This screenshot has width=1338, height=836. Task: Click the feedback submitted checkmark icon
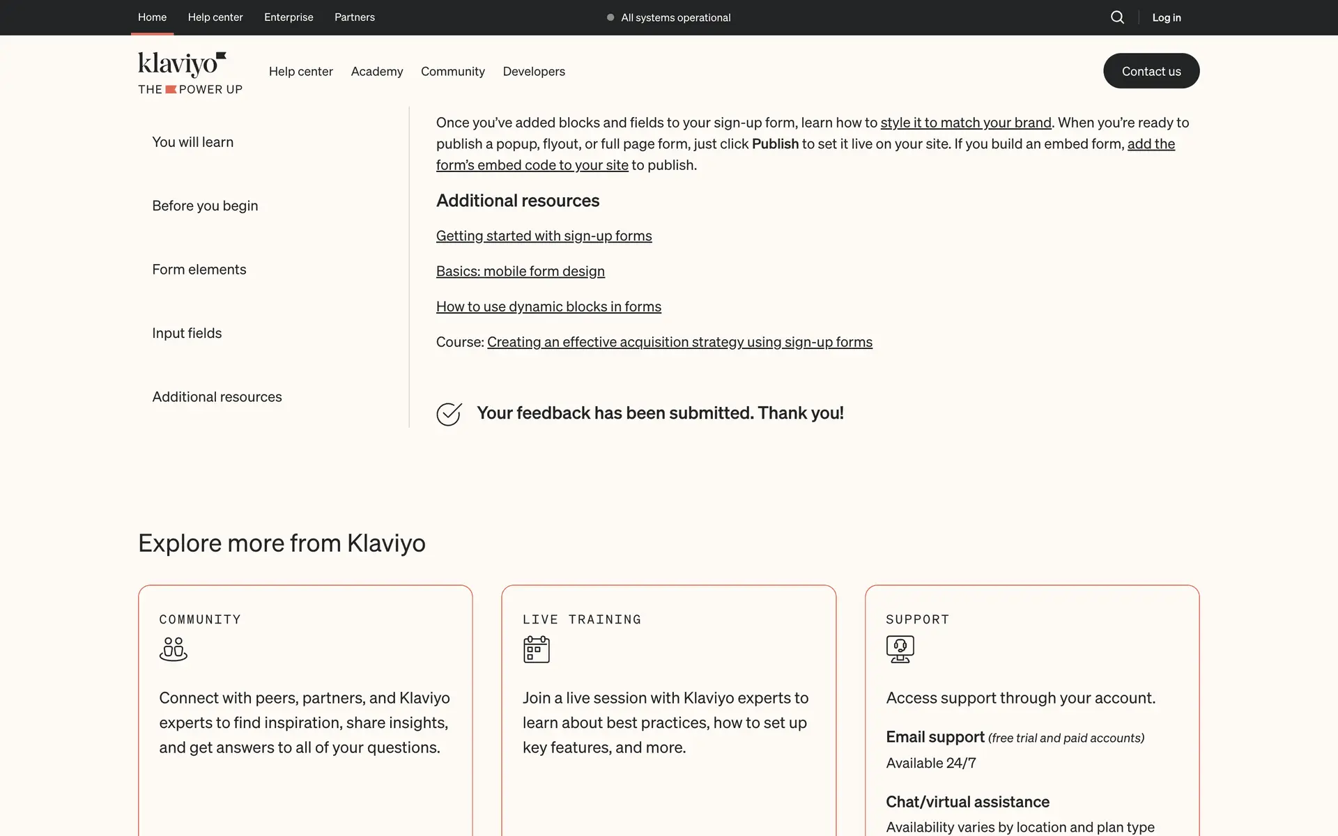click(449, 414)
